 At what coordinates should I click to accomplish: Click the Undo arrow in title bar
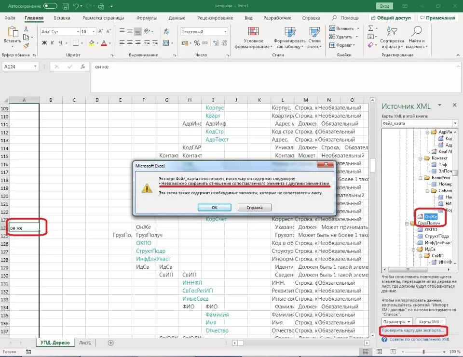76,6
